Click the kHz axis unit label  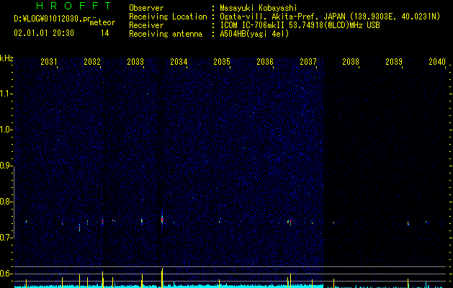pos(6,58)
